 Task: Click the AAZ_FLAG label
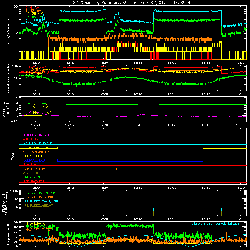point(31,173)
